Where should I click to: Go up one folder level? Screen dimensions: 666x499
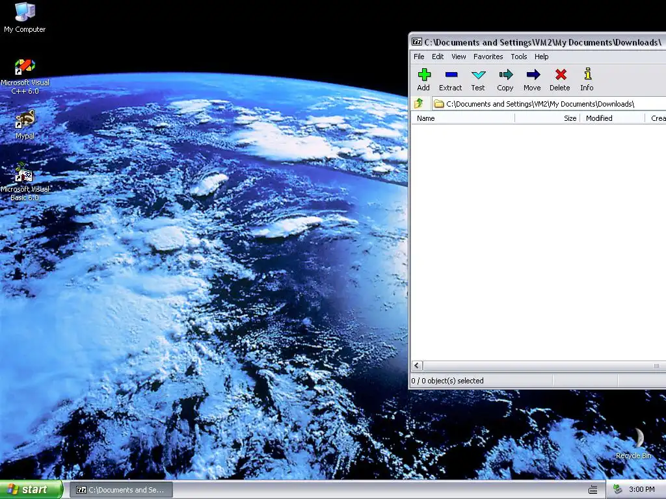[419, 103]
